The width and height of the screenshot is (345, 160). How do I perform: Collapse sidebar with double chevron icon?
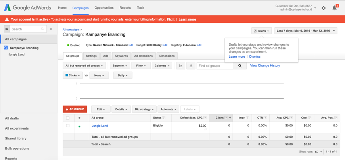[x=51, y=29]
